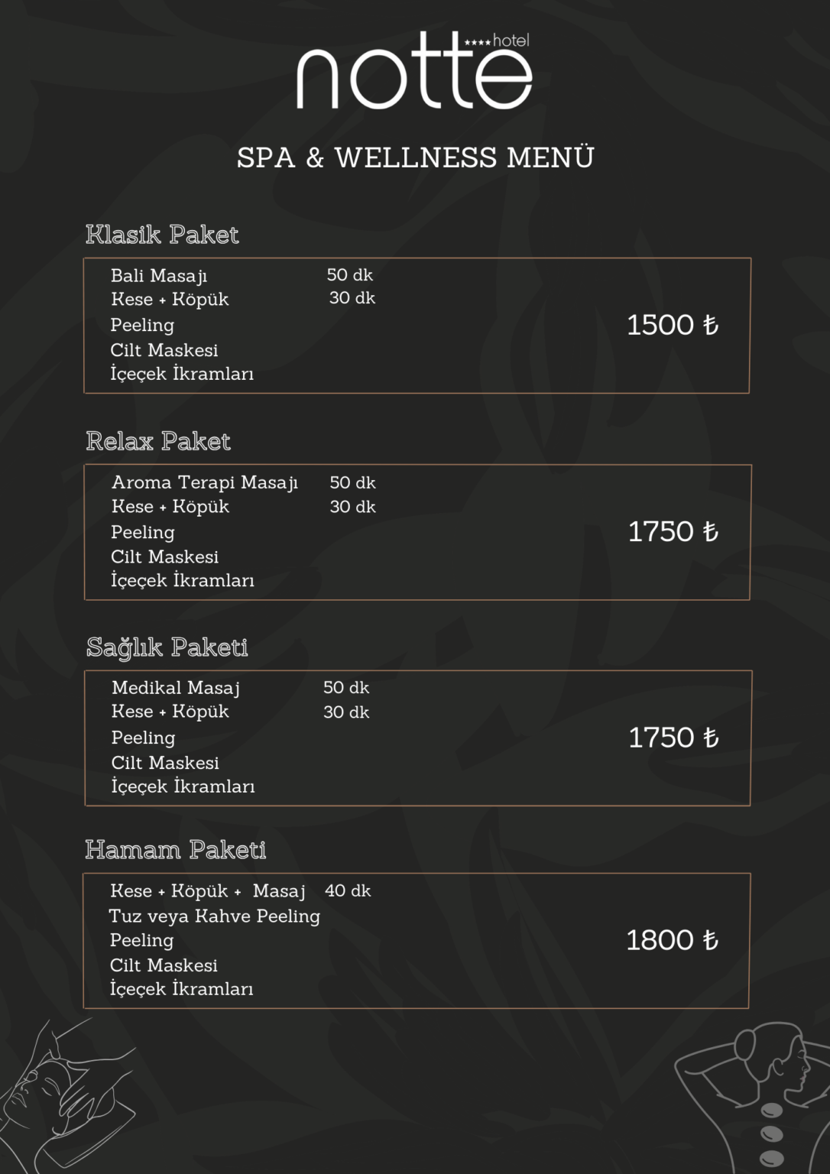This screenshot has width=830, height=1174.
Task: Click the notte hotel logo
Action: [x=413, y=70]
